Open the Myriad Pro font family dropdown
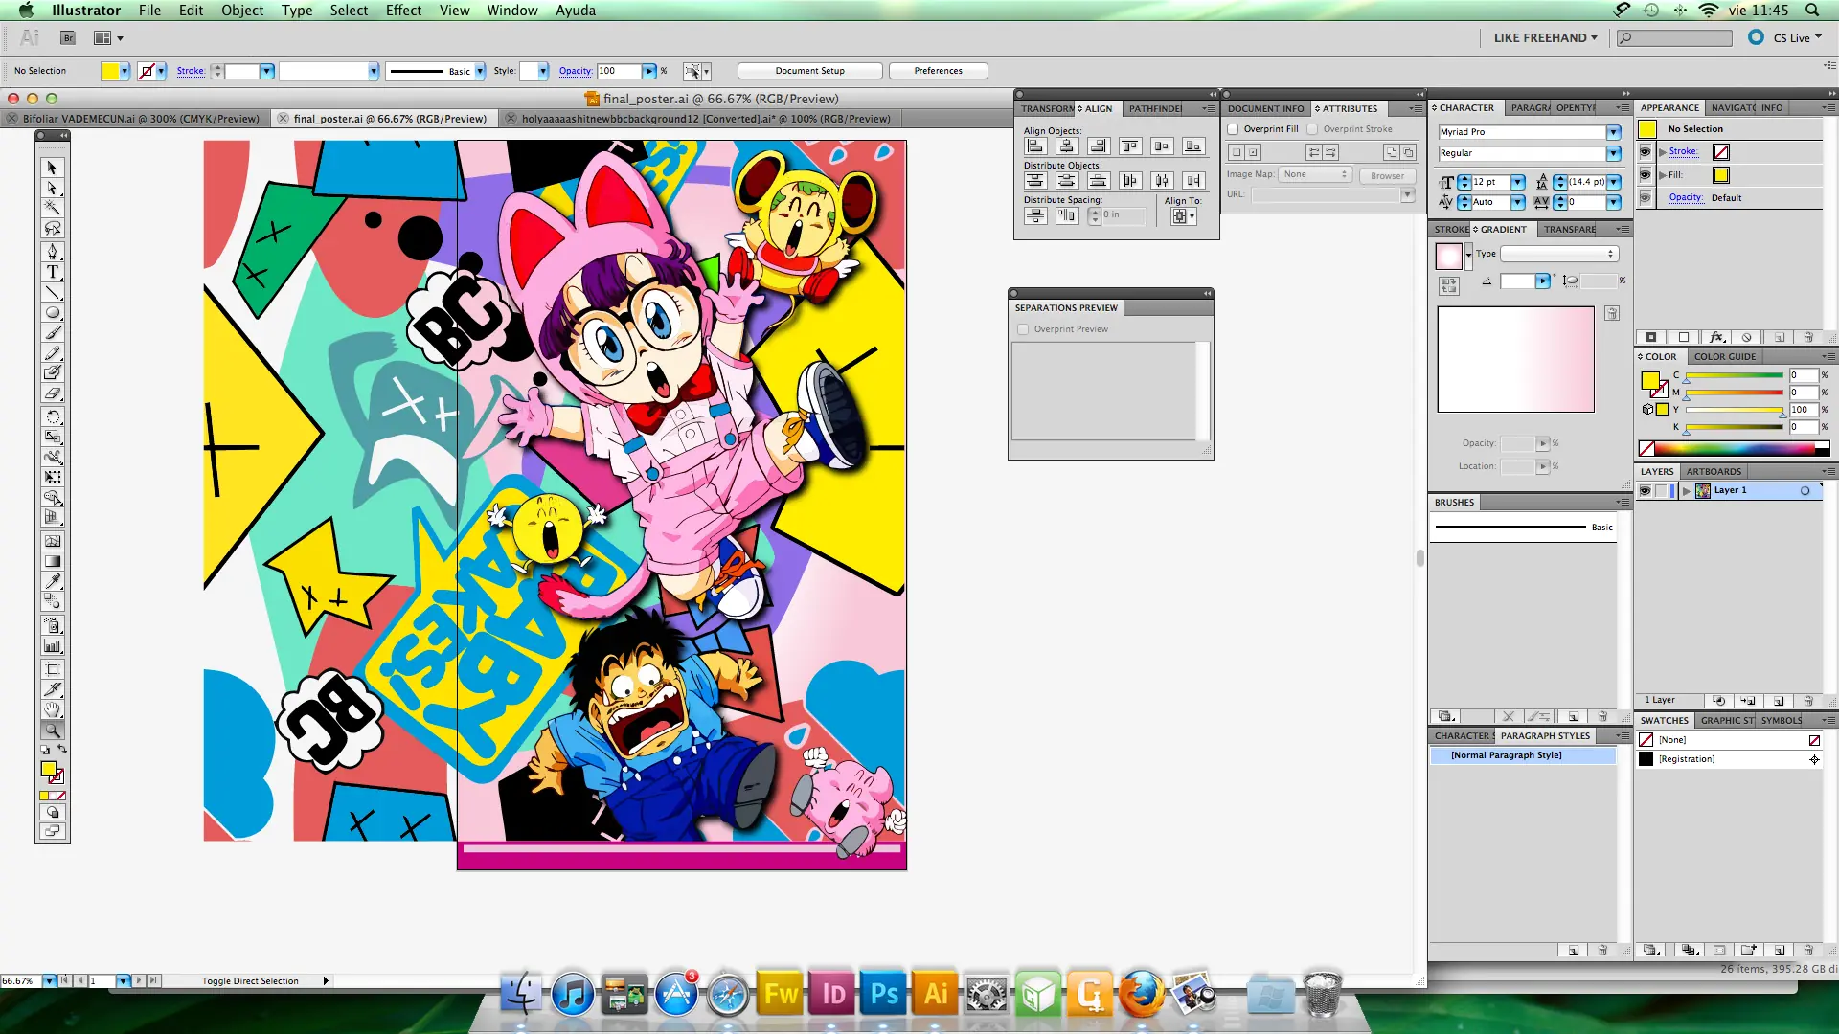This screenshot has height=1034, width=1839. point(1614,132)
